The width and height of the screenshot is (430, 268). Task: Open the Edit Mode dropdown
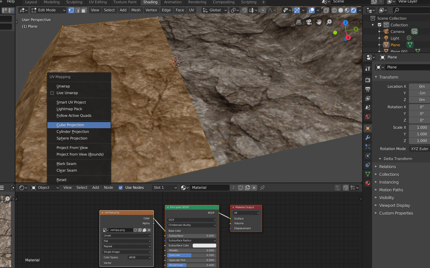tap(49, 10)
